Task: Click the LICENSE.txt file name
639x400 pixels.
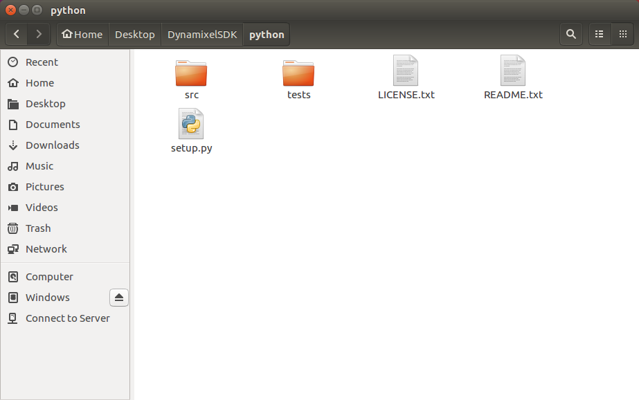Action: coord(406,95)
